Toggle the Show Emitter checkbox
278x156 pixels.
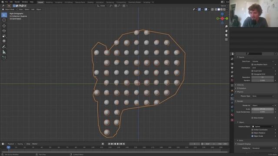252,118
